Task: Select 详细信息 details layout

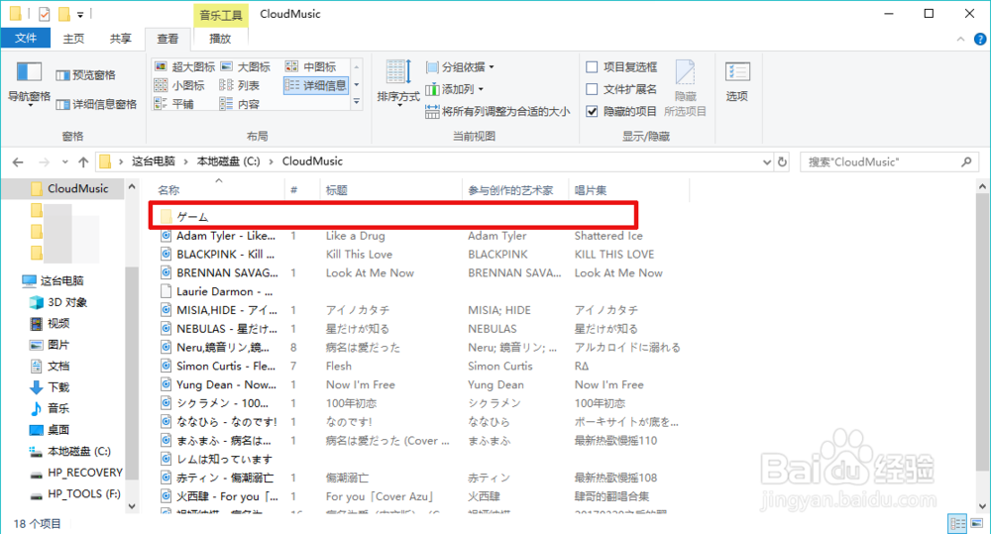Action: coord(316,85)
